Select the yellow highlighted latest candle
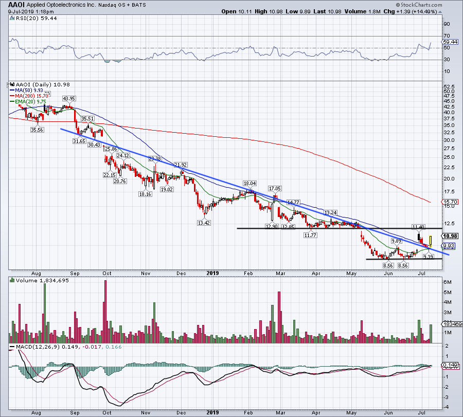The image size is (463, 417). (x=430, y=240)
